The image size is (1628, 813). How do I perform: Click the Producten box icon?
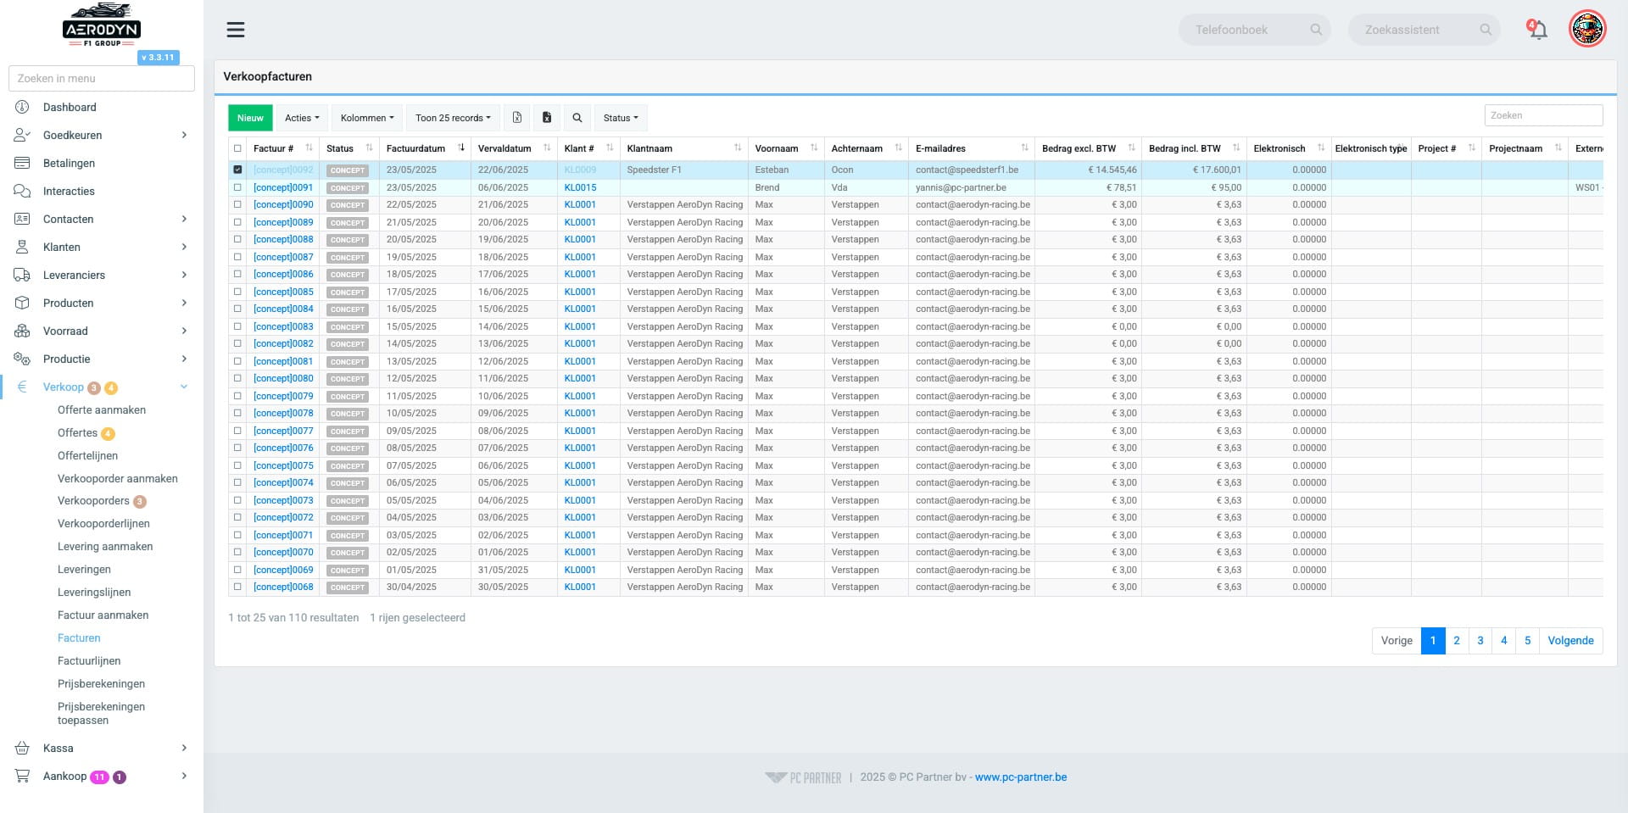(x=23, y=303)
